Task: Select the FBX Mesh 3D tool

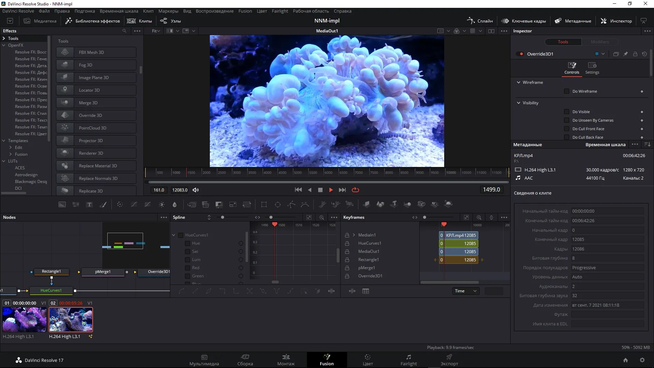Action: coord(96,52)
